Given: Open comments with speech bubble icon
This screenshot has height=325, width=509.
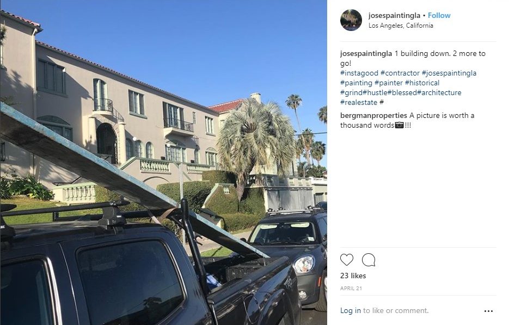Looking at the screenshot, I should (x=369, y=260).
